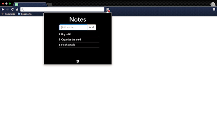This screenshot has height=135, width=217.
Task: Click the incognito avatar icon
Action: (x=213, y=4)
